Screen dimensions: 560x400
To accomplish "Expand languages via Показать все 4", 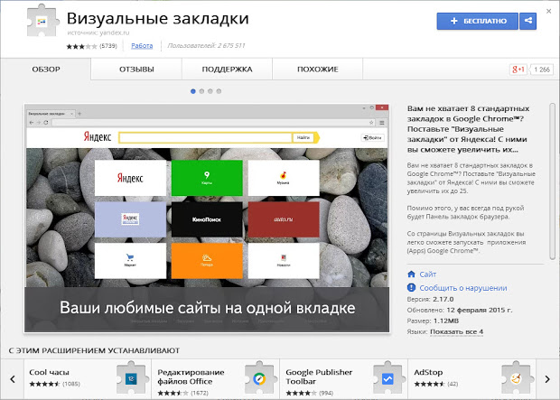I will [x=457, y=331].
